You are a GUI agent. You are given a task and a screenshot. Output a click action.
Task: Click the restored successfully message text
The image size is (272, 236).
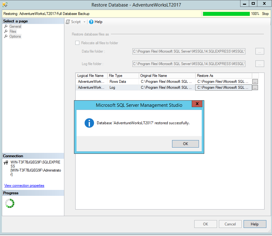tap(143, 123)
